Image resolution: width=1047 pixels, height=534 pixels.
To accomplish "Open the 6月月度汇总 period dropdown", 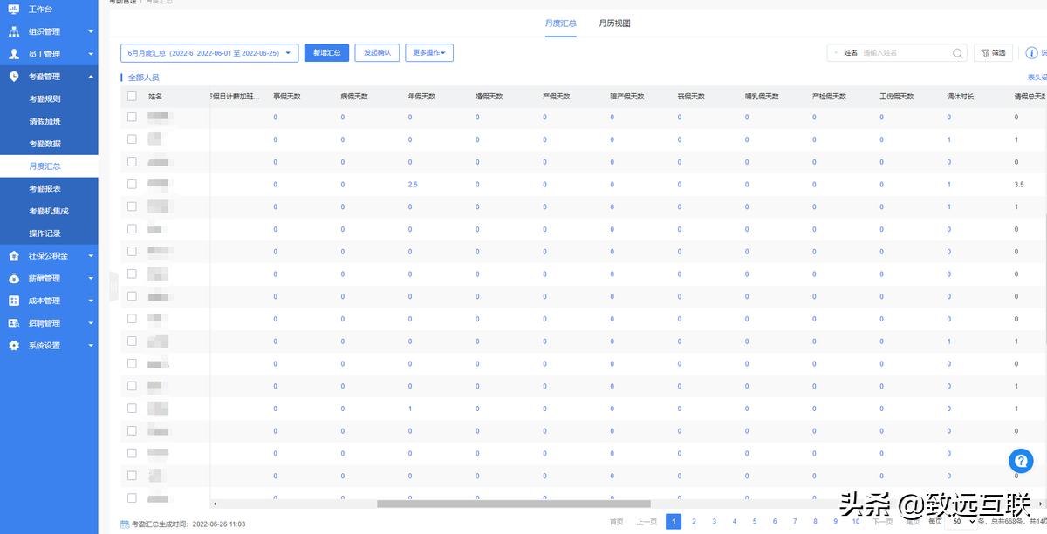I will [x=209, y=53].
